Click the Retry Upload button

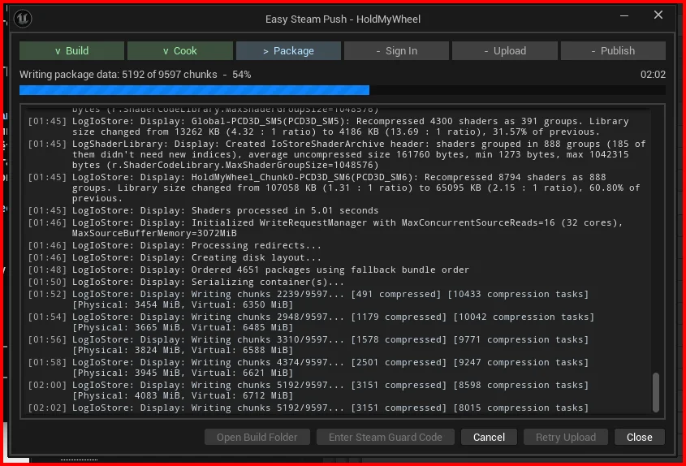[x=566, y=437]
